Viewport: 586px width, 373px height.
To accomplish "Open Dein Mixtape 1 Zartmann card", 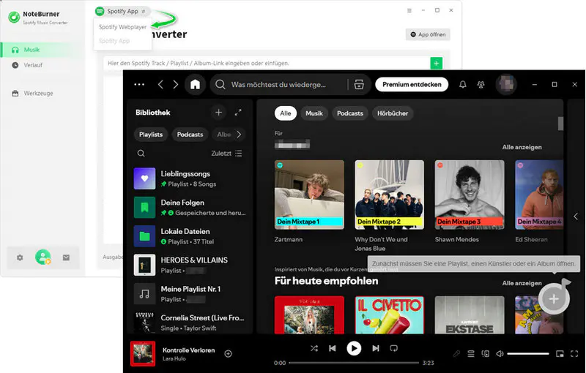I will (309, 202).
